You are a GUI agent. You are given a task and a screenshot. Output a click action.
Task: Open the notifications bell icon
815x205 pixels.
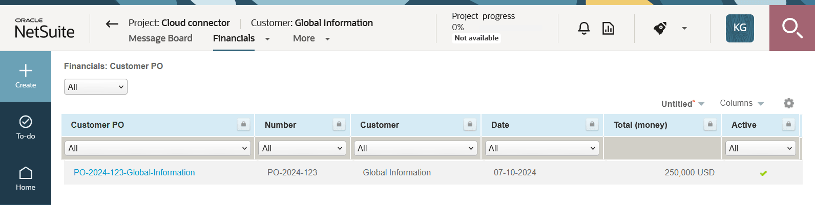point(584,28)
